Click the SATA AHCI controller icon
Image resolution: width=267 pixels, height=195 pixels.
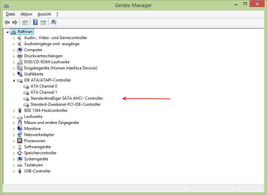[x=26, y=99]
